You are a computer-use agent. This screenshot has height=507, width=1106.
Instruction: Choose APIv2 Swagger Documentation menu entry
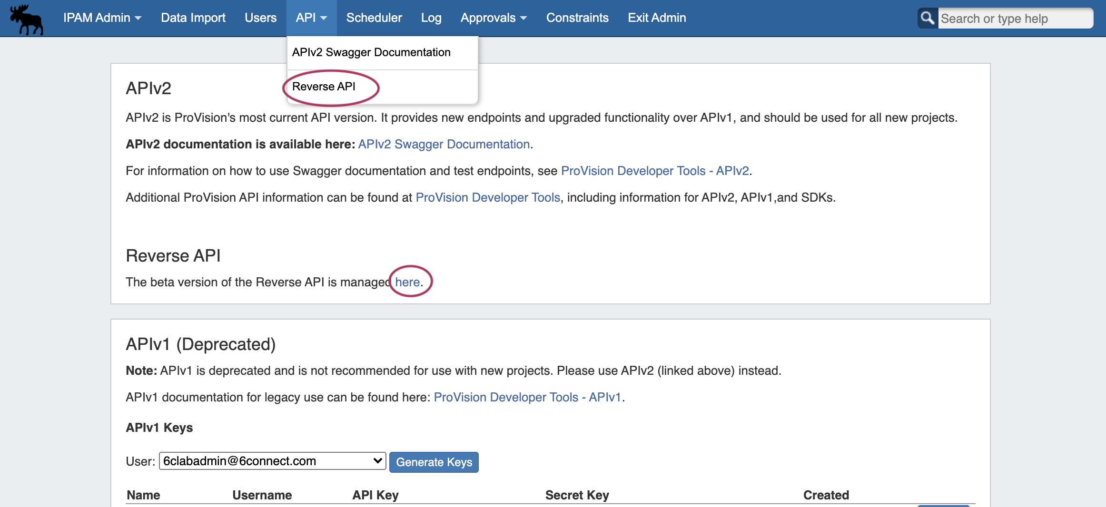pos(371,52)
